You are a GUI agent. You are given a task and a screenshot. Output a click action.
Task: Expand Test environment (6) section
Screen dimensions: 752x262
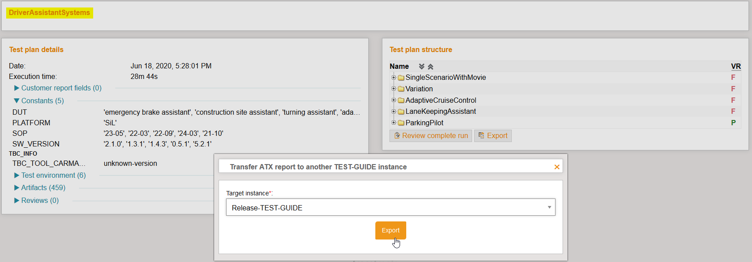click(x=50, y=175)
